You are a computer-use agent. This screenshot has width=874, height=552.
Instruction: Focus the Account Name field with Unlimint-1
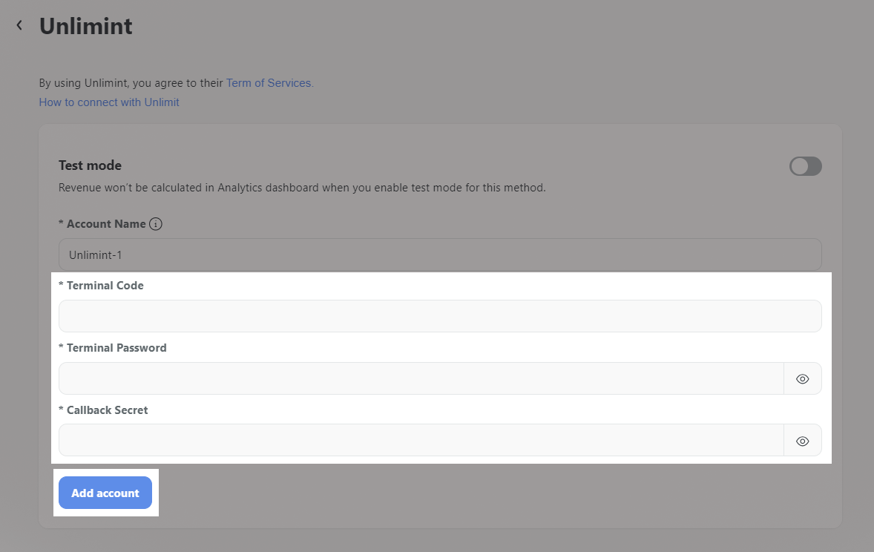440,254
